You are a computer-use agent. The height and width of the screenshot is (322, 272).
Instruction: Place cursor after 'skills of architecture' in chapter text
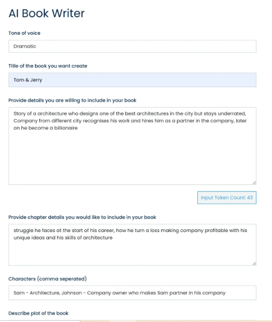point(113,238)
